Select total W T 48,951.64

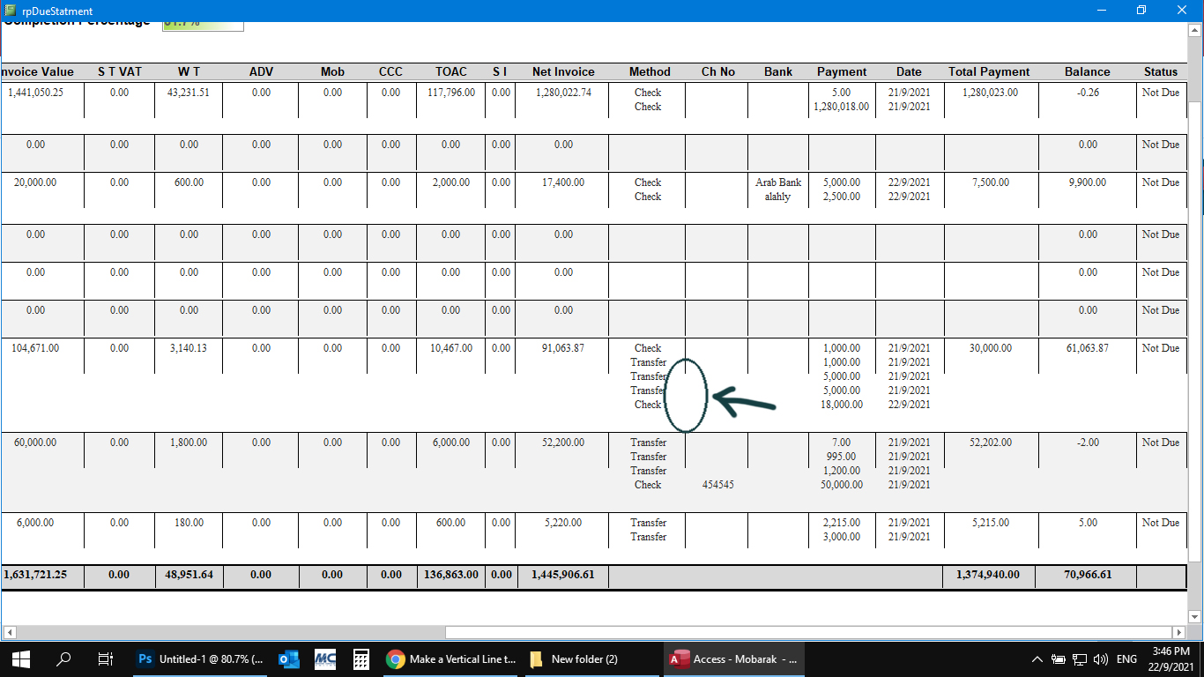[189, 575]
